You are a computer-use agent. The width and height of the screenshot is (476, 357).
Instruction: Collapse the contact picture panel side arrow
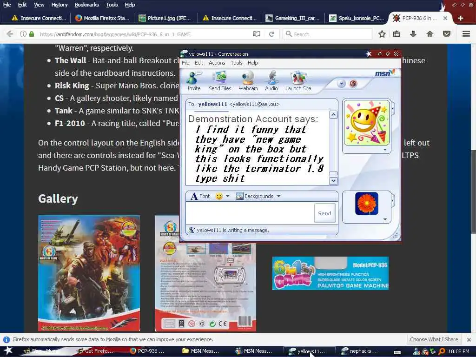click(393, 108)
